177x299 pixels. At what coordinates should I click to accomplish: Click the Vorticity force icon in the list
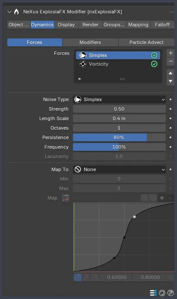pyautogui.click(x=83, y=64)
